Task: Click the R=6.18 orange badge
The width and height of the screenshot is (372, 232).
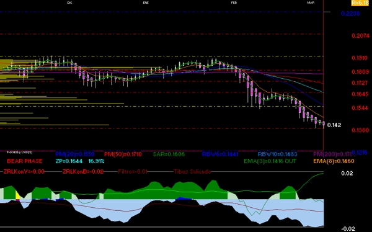Action: [360, 3]
